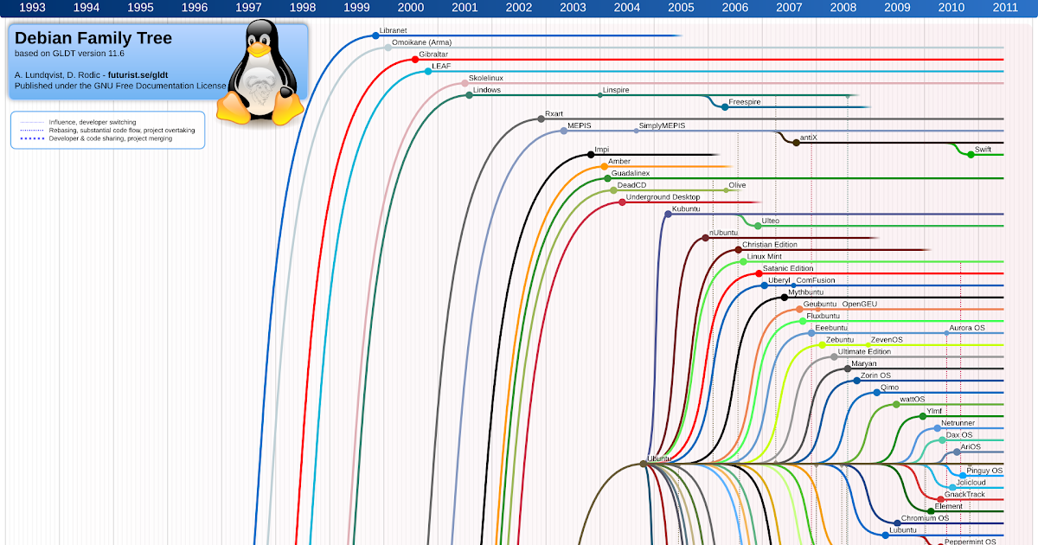Click the 2000 year header
The width and height of the screenshot is (1038, 545).
410,8
